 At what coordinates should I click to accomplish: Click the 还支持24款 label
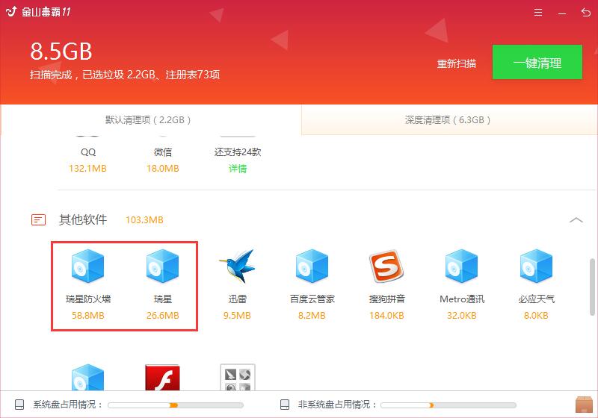(x=238, y=152)
